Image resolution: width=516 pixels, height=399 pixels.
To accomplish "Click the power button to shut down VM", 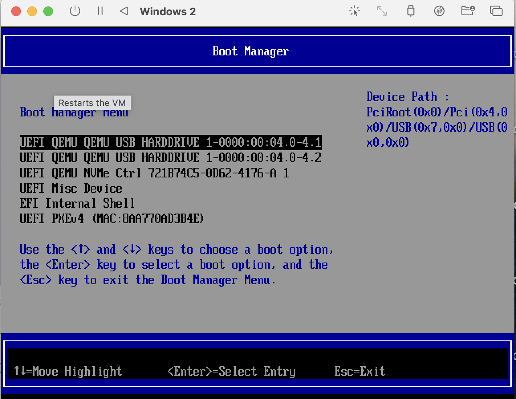I will click(75, 11).
